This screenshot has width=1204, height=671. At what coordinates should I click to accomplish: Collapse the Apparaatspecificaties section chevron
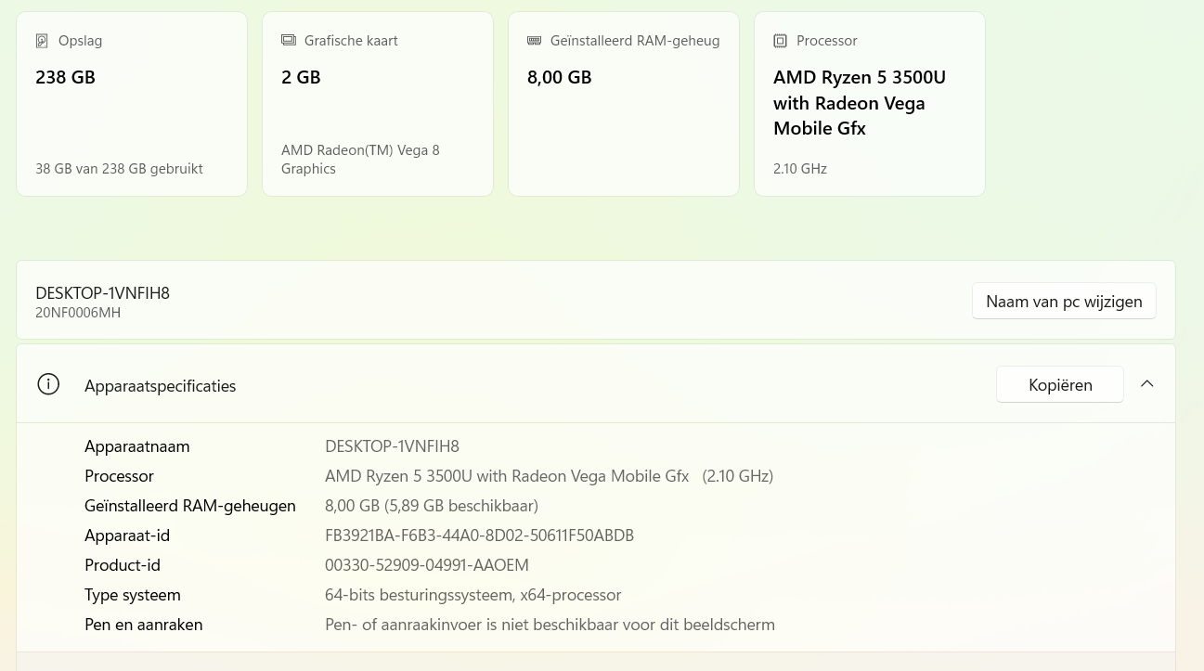(x=1147, y=384)
